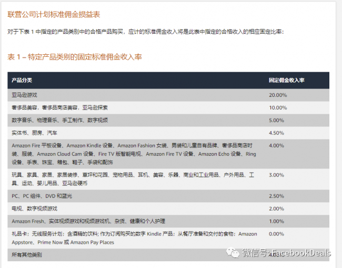This screenshot has width=342, height=268.
Task: Click the 0.00% rate value
Action: [x=276, y=234]
